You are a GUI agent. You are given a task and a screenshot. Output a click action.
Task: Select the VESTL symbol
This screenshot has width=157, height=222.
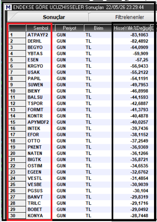(35, 178)
